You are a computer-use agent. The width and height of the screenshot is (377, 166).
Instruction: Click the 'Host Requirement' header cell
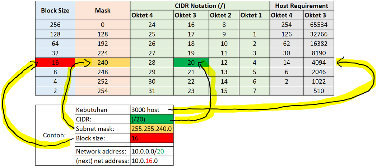coord(302,6)
